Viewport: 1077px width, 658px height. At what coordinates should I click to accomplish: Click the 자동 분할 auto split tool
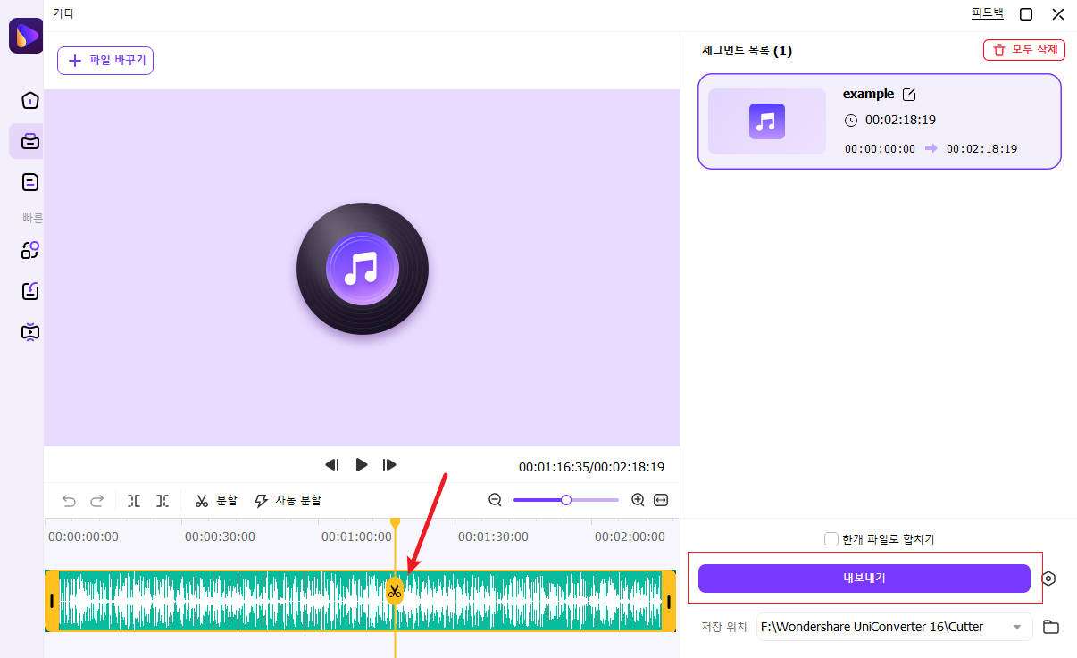pos(288,501)
